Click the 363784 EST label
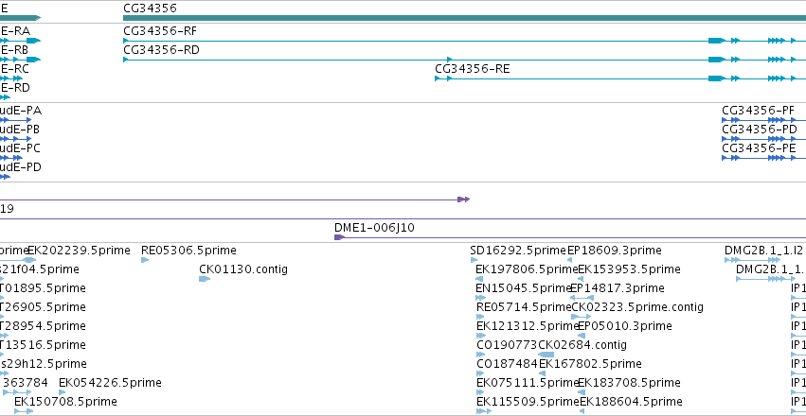This screenshot has width=806, height=416. tap(26, 383)
